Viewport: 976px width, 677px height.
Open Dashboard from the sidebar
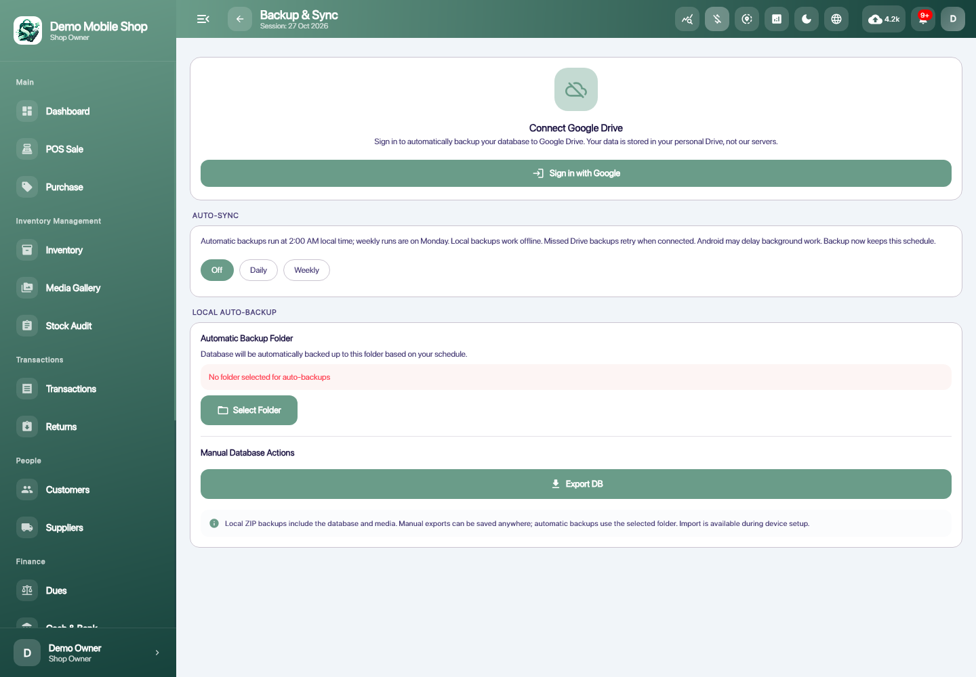[x=88, y=111]
